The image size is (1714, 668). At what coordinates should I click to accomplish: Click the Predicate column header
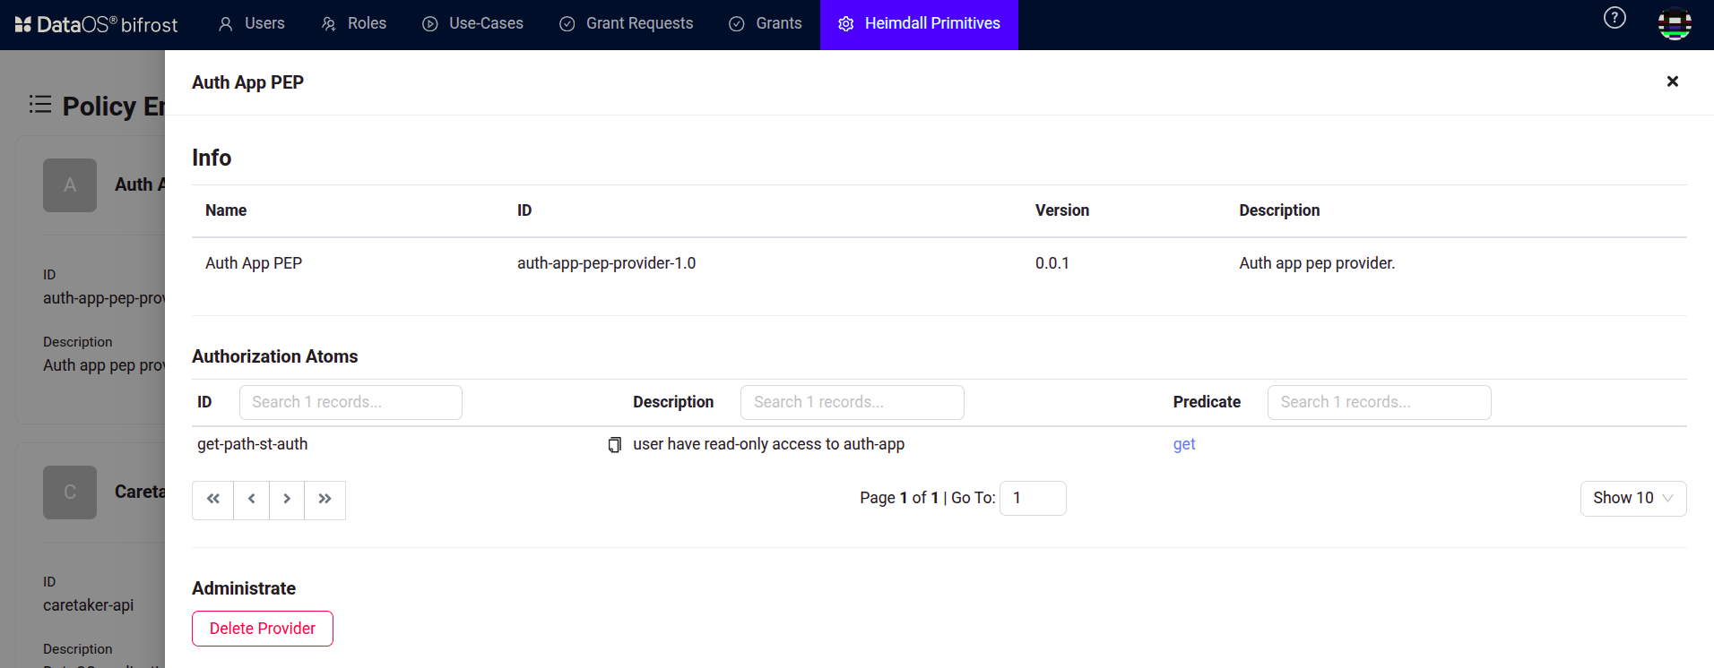tap(1207, 402)
